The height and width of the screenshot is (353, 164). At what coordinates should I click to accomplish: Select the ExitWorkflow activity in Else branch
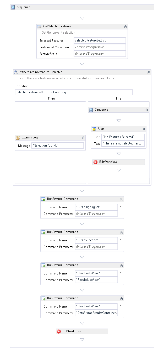click(x=119, y=162)
